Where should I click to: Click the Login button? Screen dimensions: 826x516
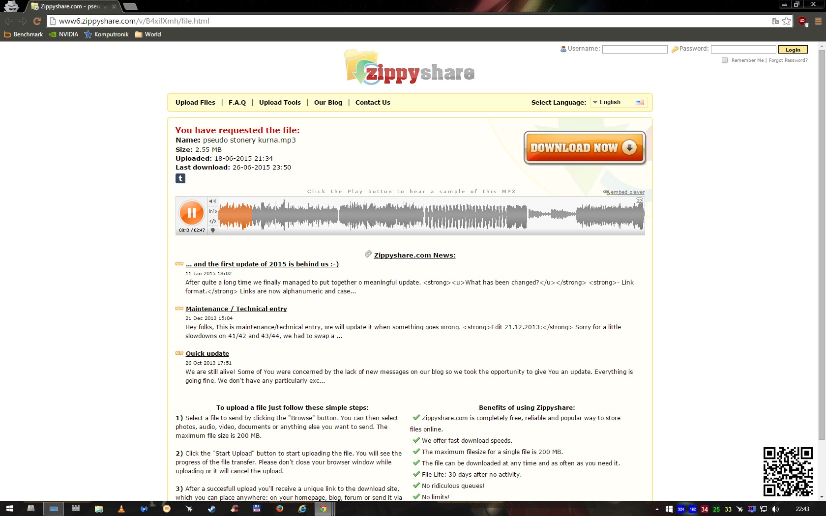click(x=793, y=50)
